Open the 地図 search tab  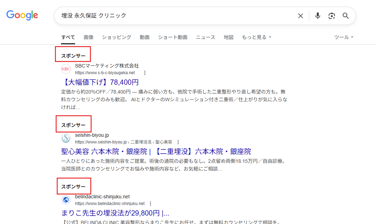pos(228,37)
